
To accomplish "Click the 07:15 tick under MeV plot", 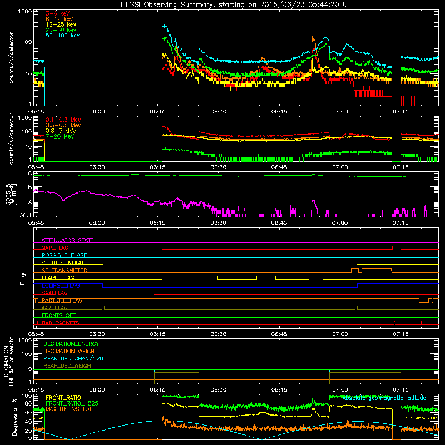I will tap(400, 167).
